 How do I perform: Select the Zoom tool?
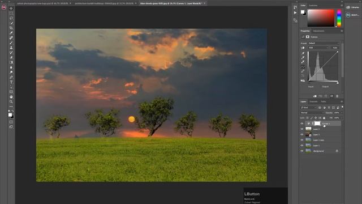point(11,101)
